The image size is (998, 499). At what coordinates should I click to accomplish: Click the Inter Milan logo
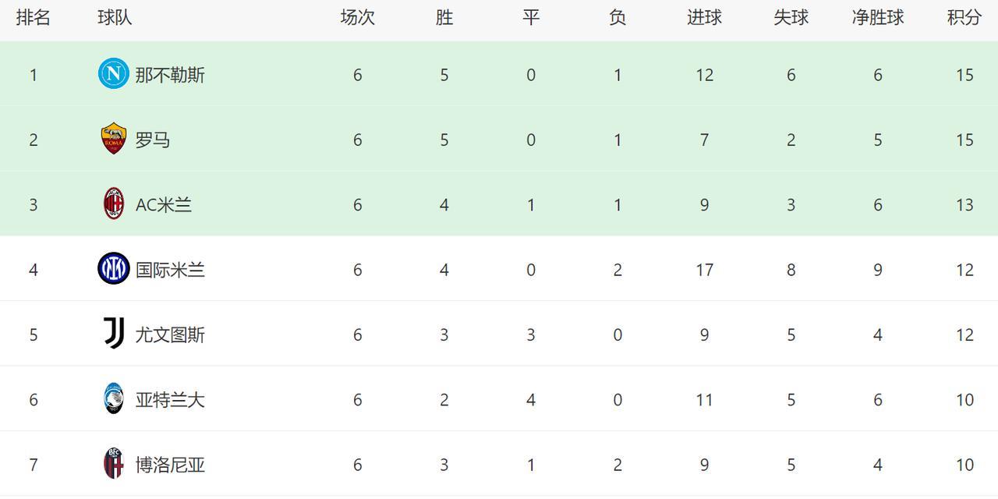[114, 269]
